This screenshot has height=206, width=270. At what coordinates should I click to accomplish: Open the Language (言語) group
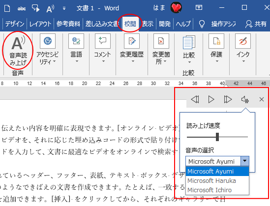pyautogui.click(x=76, y=49)
